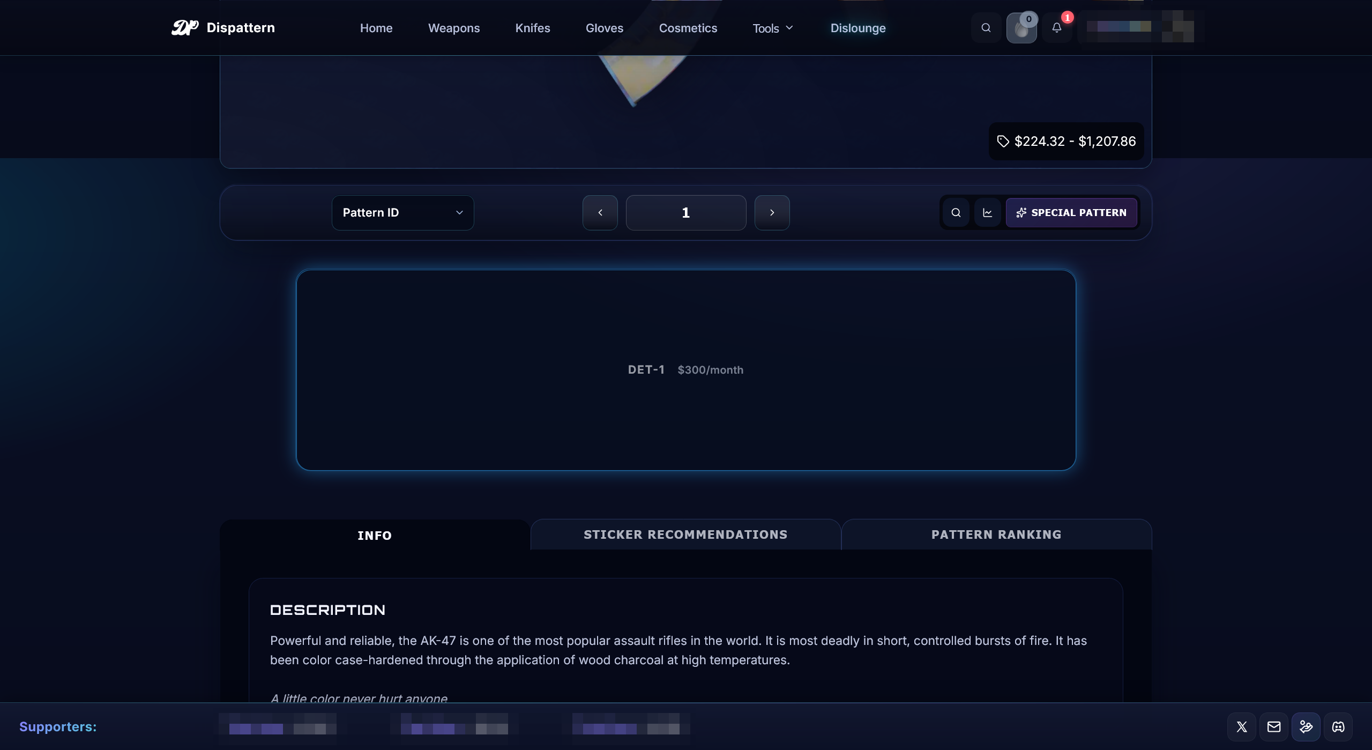The height and width of the screenshot is (750, 1372).
Task: Open the Tools dropdown menu
Action: [772, 28]
